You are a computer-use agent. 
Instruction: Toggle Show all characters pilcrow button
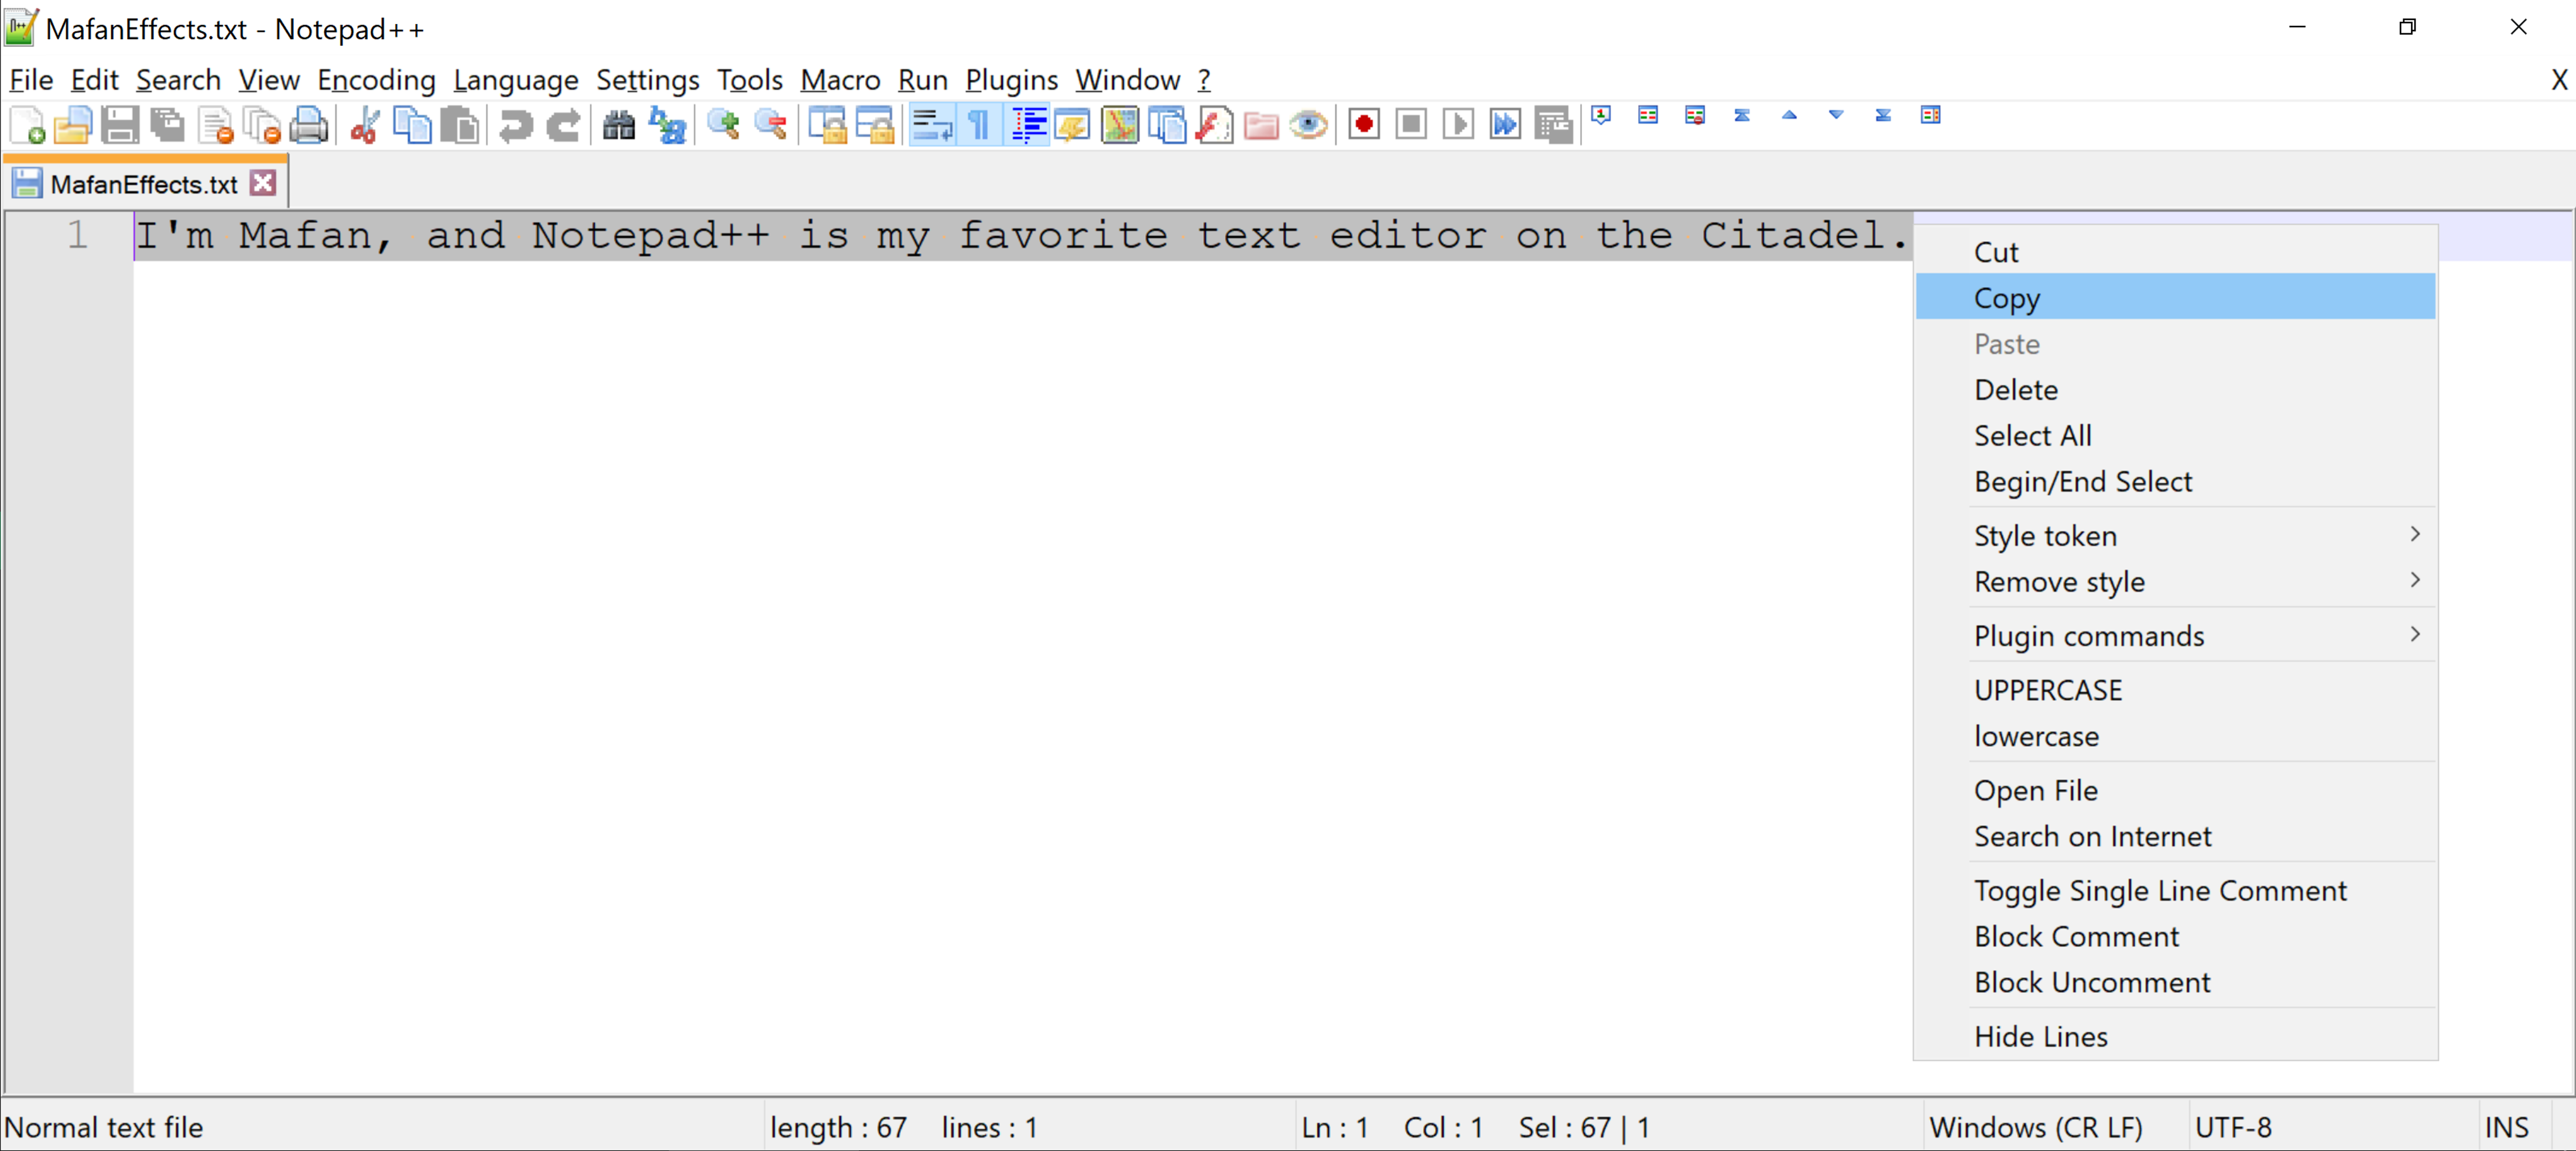[x=979, y=126]
